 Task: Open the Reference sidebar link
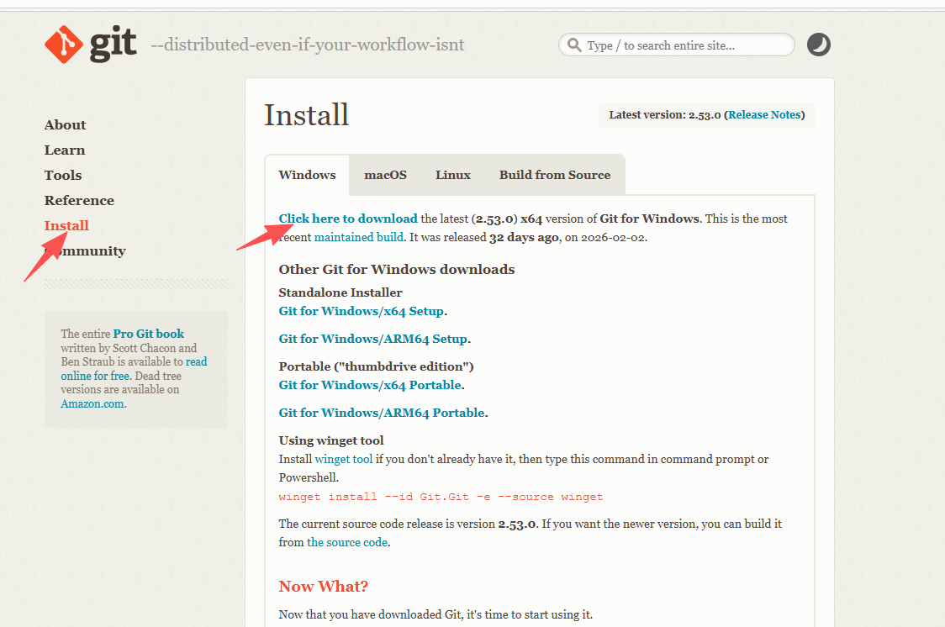click(x=79, y=201)
